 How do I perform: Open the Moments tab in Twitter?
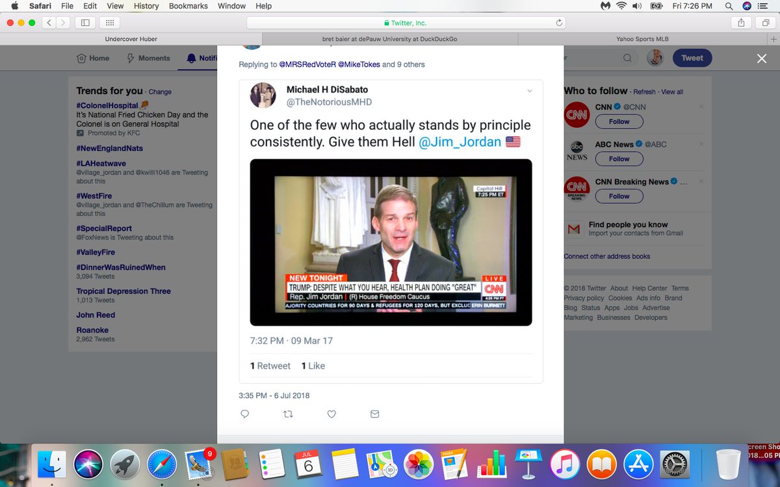(x=148, y=58)
